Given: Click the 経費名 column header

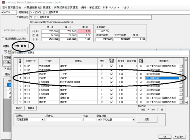Looking at the screenshot, I should point(78,61).
